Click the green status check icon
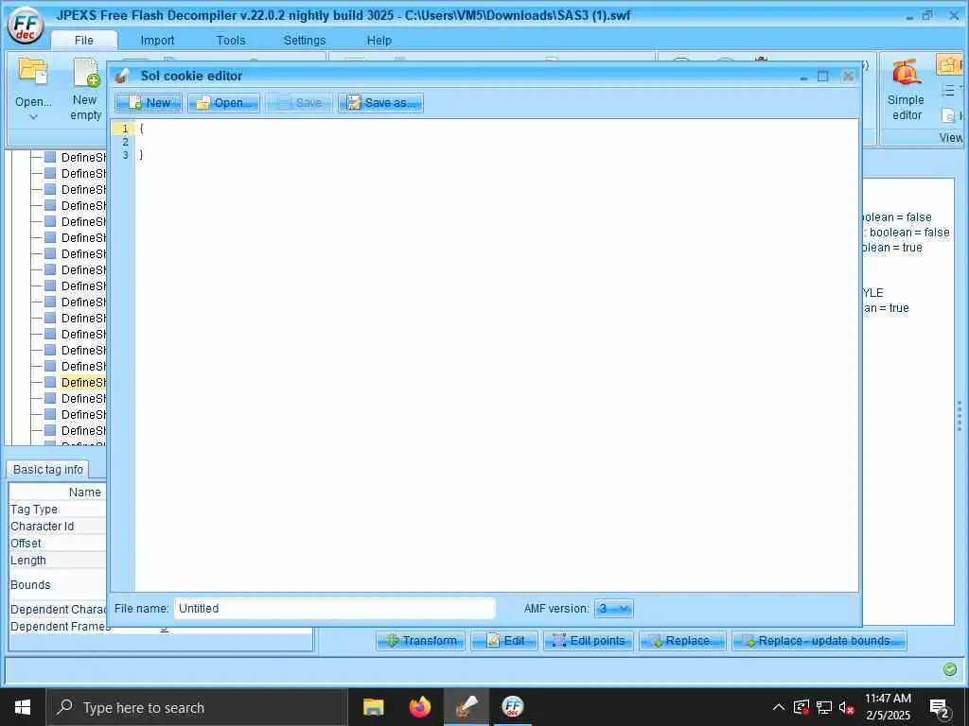This screenshot has height=726, width=969. (950, 669)
